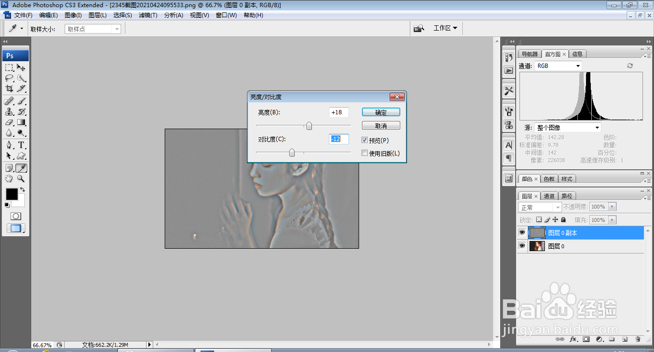Select the Lasso tool
The image size is (654, 352).
point(9,78)
